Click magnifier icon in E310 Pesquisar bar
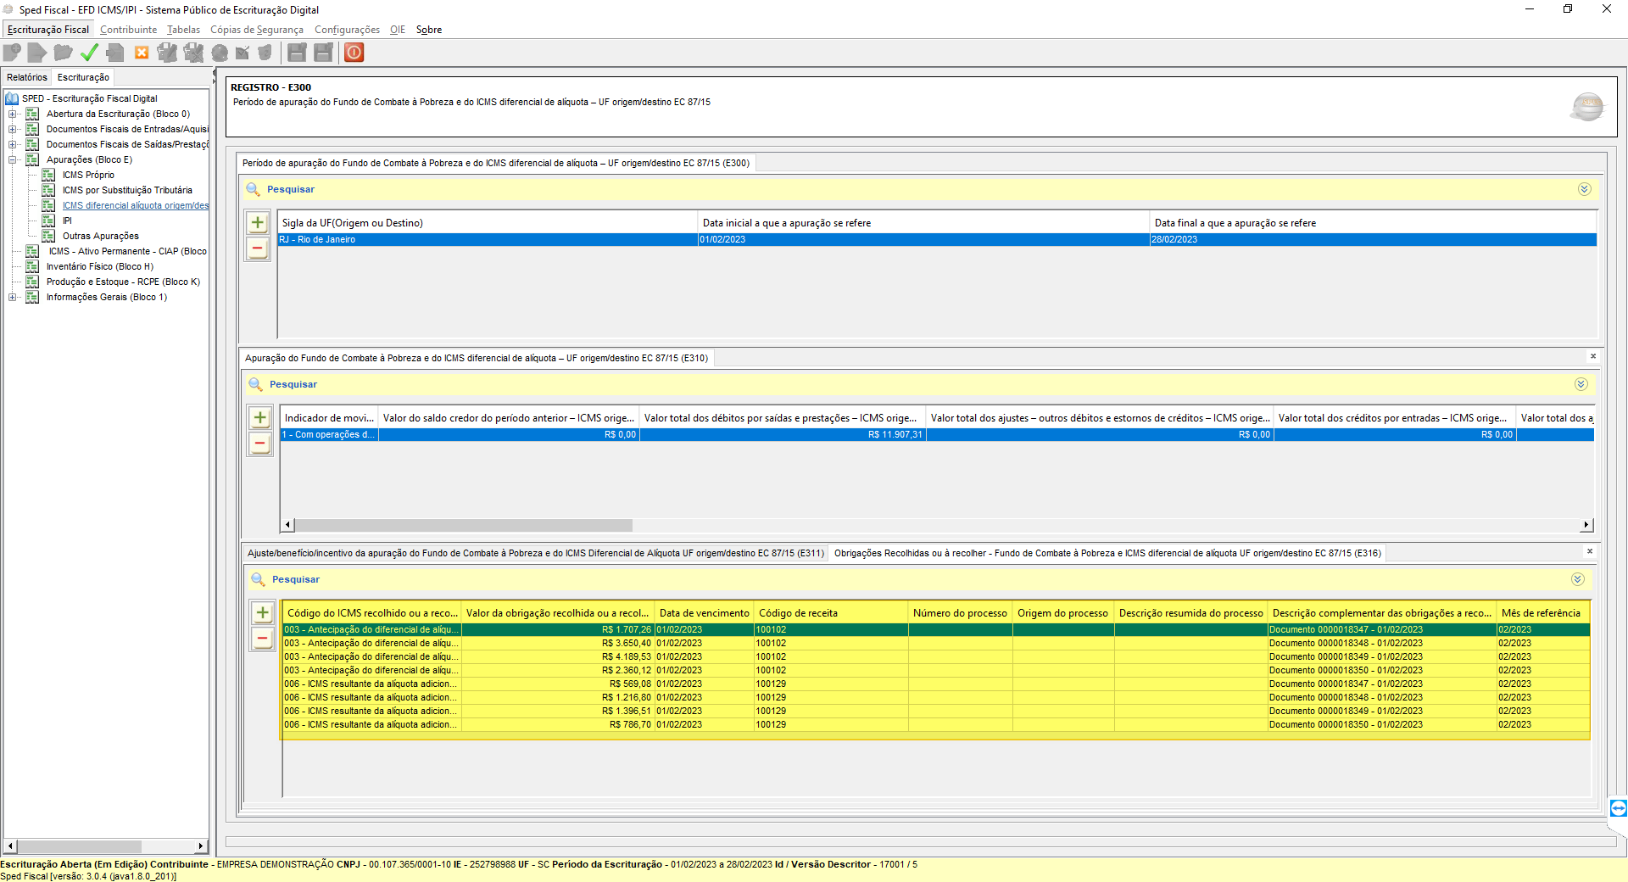1628x882 pixels. [x=255, y=384]
